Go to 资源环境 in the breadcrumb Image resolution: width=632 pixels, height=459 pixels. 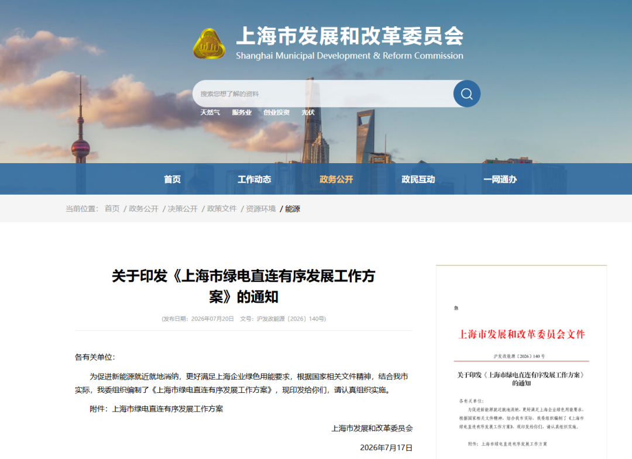tap(261, 209)
